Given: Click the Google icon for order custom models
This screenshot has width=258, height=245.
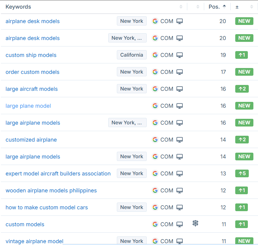Looking at the screenshot, I should tap(155, 72).
